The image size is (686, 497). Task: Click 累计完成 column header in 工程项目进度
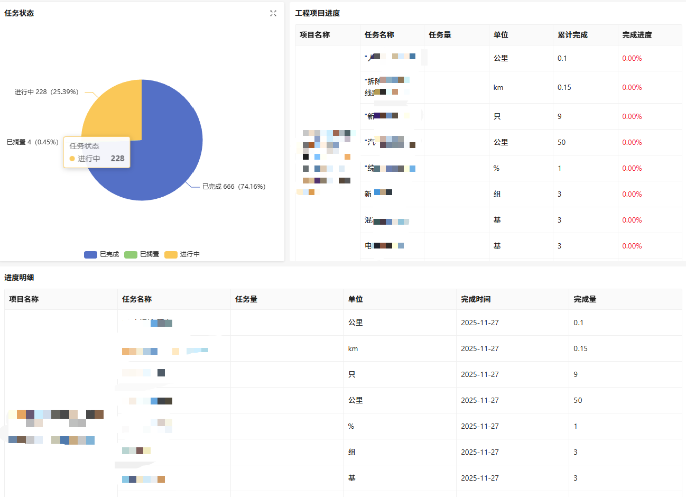pyautogui.click(x=572, y=35)
